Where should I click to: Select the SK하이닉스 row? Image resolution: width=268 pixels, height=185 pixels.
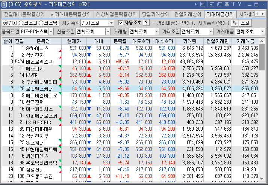pos(130,48)
